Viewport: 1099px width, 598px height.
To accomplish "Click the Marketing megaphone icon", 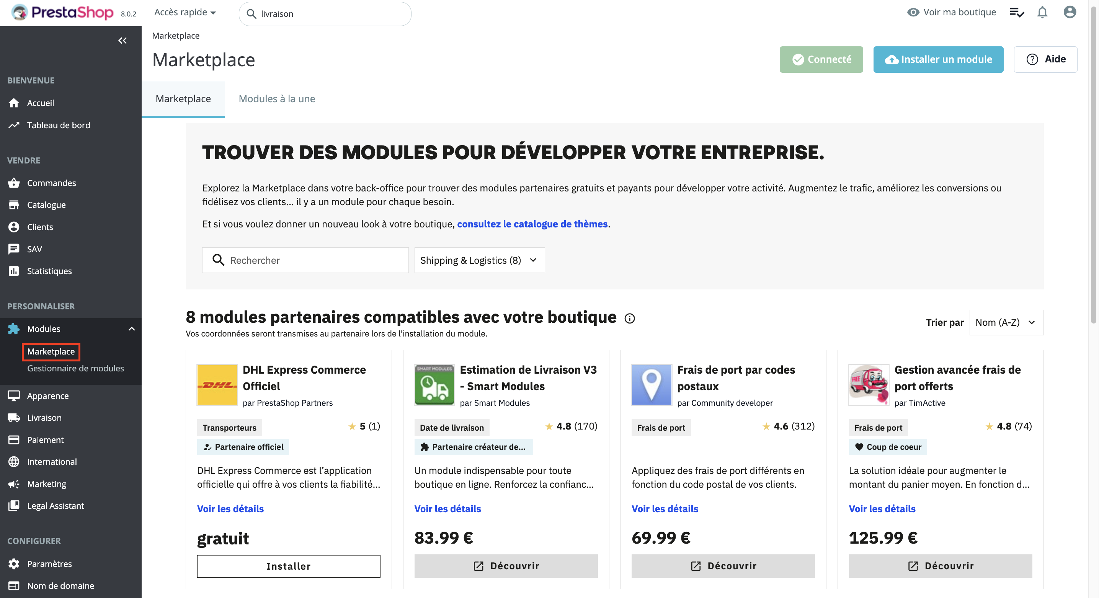I will [14, 484].
